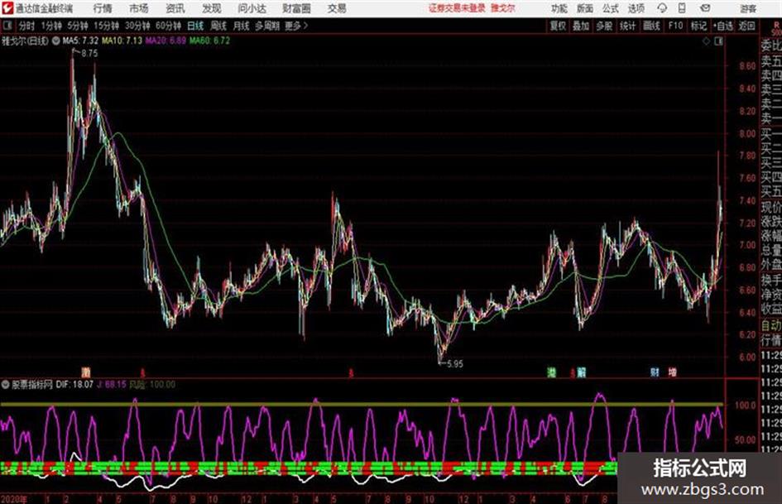Click the 统计 statistics toolbar button
The image size is (782, 504).
(x=628, y=26)
